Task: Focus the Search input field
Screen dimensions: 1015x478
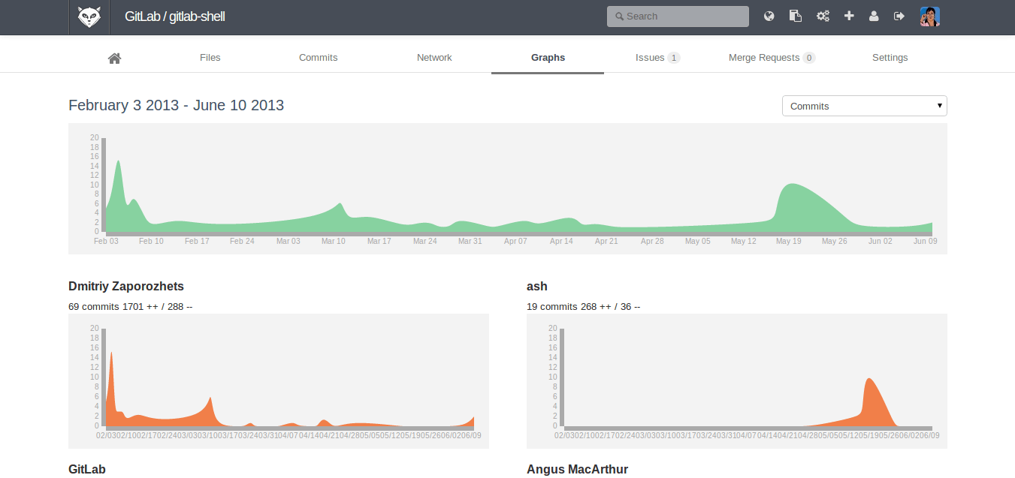Action: coord(678,17)
